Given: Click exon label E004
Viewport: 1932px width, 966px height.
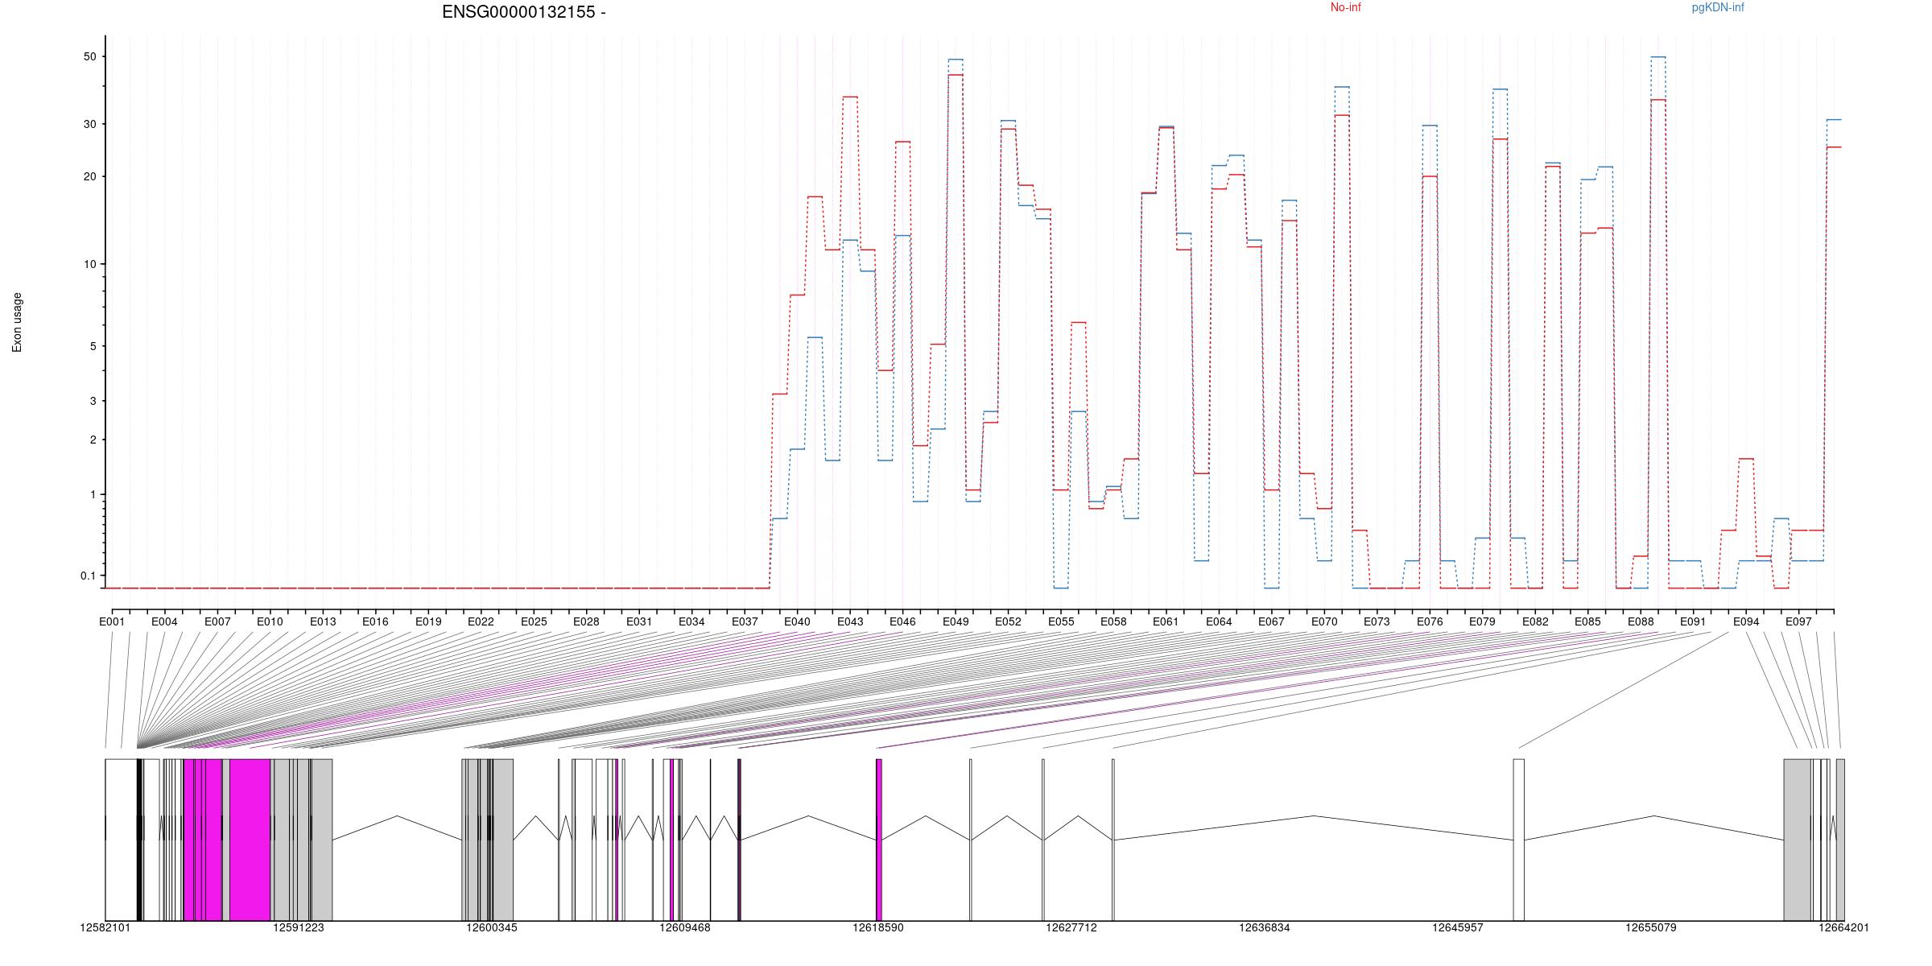Looking at the screenshot, I should [x=164, y=621].
